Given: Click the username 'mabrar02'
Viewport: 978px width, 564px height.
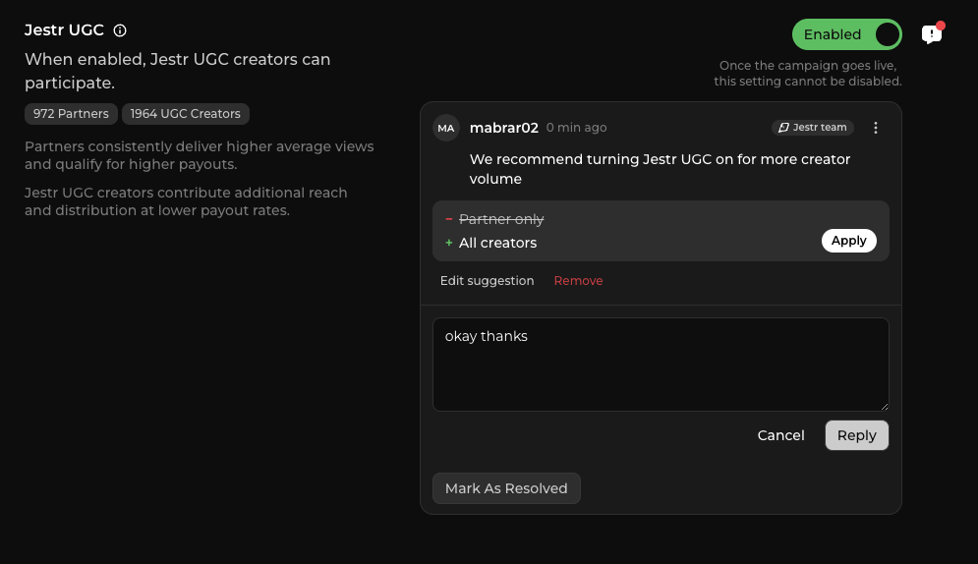Looking at the screenshot, I should pyautogui.click(x=504, y=128).
